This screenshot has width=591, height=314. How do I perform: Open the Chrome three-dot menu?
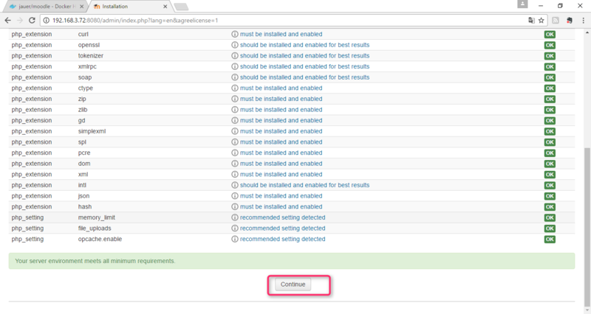[583, 21]
